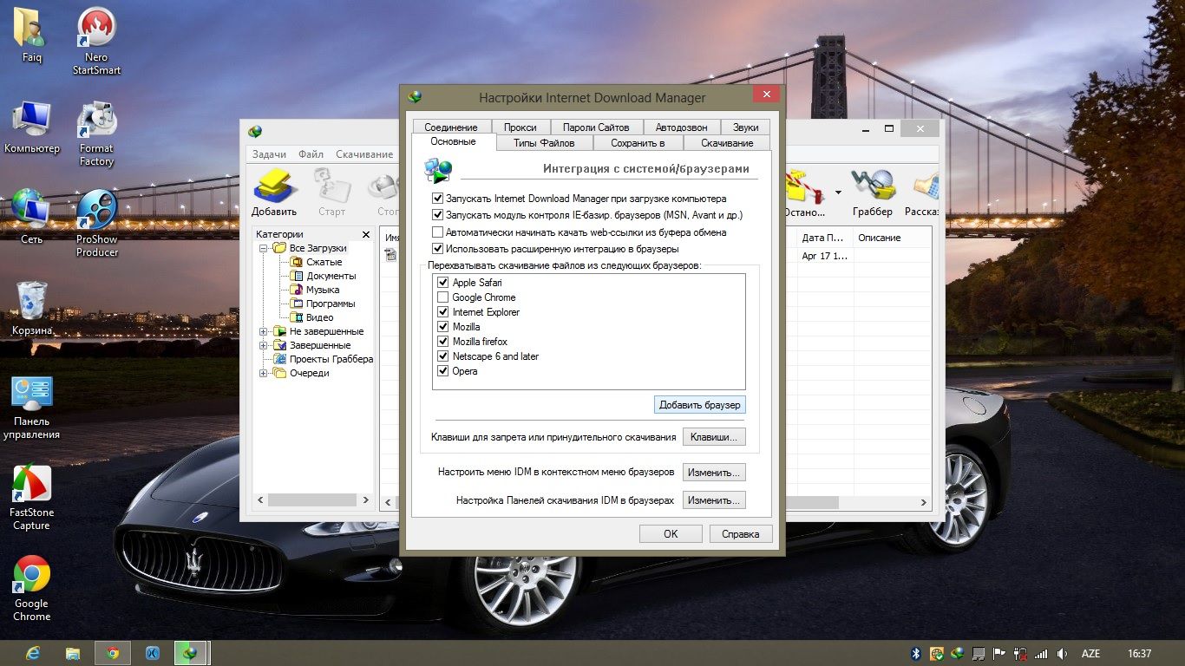
Task: Uncheck advanced browser integration option
Action: [438, 249]
